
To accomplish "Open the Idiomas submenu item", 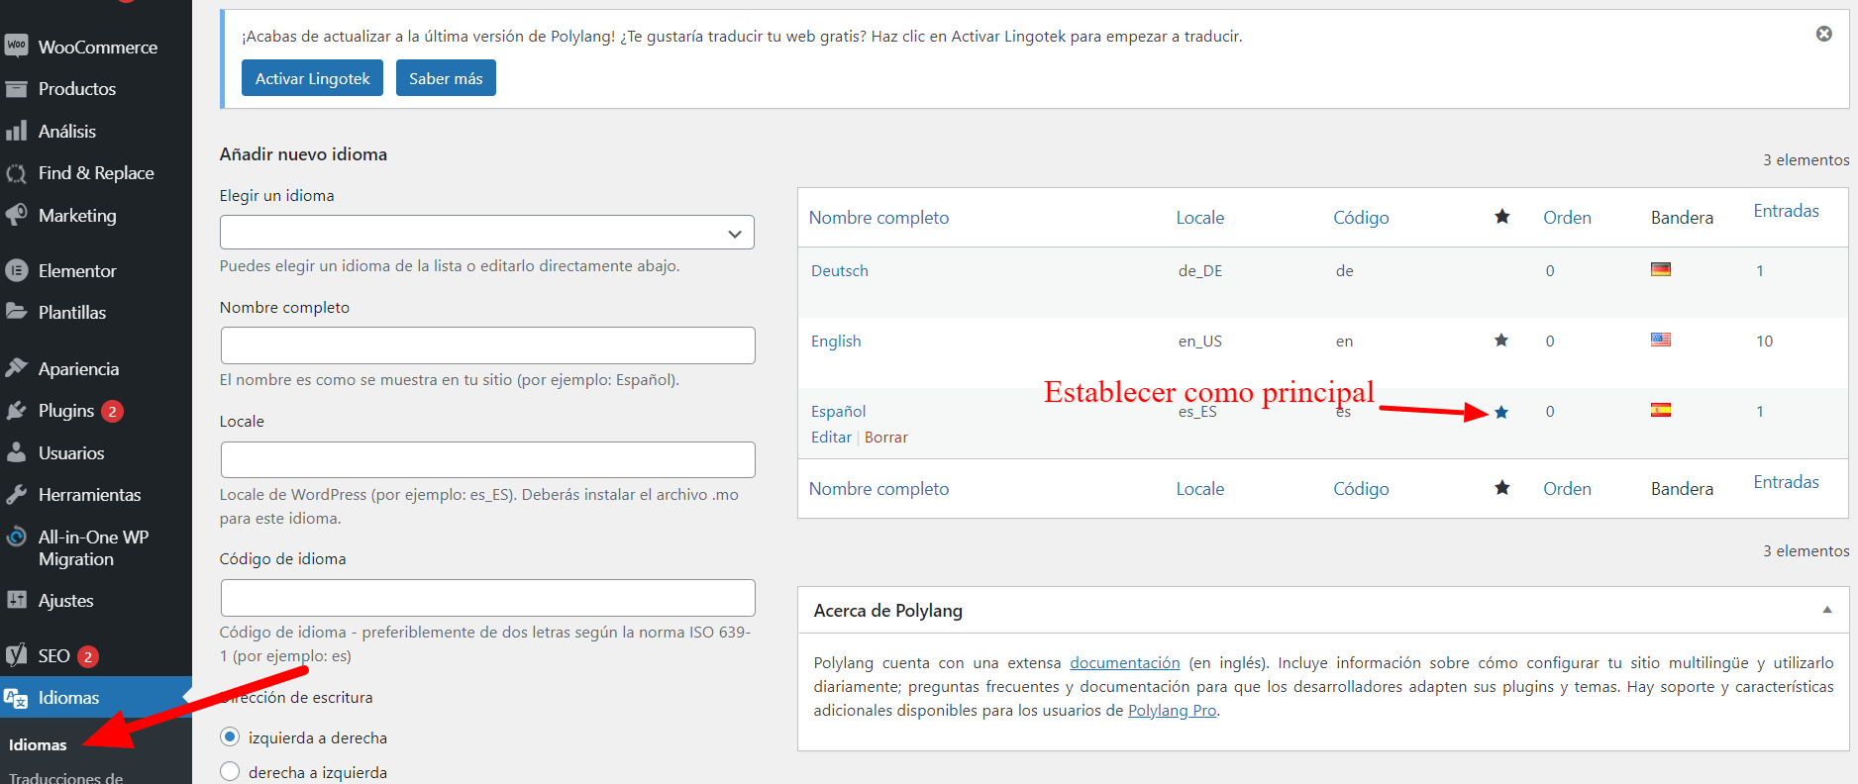I will coord(38,744).
